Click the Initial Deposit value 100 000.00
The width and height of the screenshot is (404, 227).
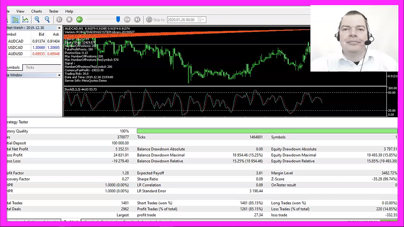pos(120,143)
